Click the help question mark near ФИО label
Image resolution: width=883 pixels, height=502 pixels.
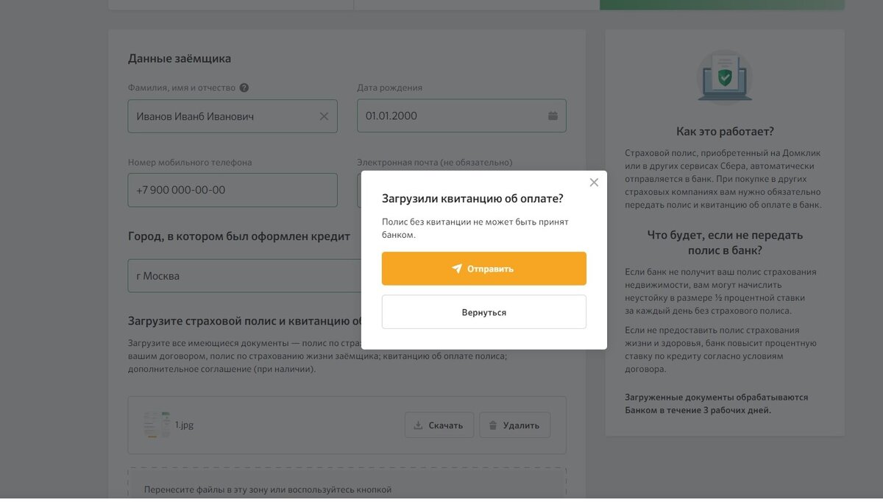(x=244, y=88)
